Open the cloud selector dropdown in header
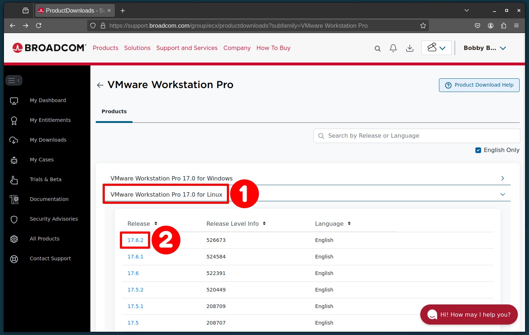The height and width of the screenshot is (335, 529). [436, 48]
